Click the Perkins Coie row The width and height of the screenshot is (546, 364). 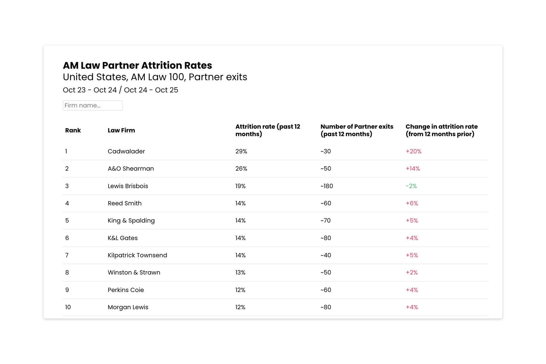click(x=126, y=290)
